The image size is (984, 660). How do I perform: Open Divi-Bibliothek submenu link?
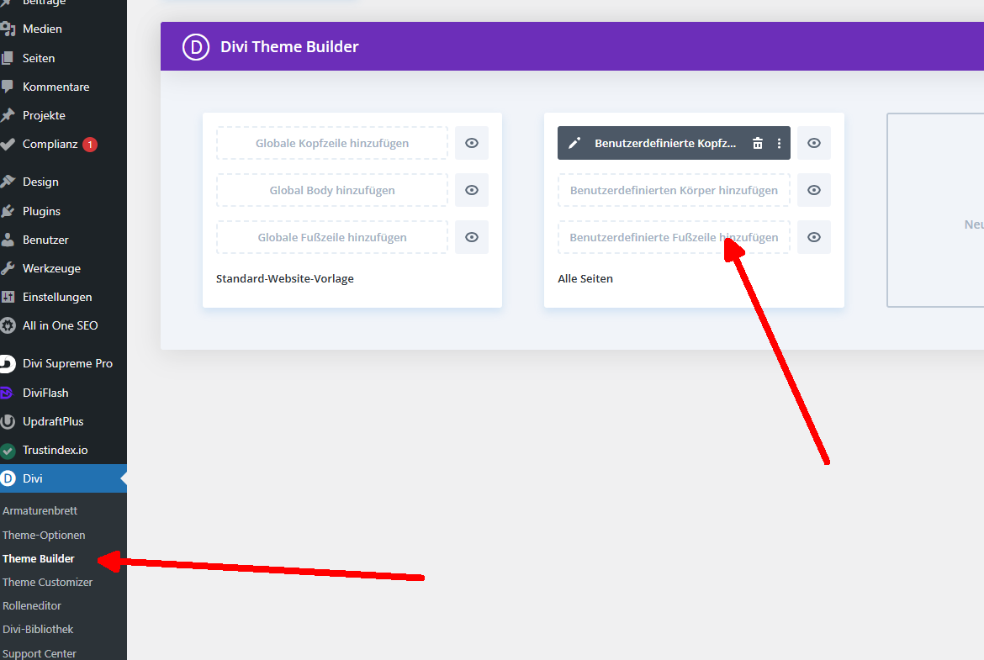(39, 629)
